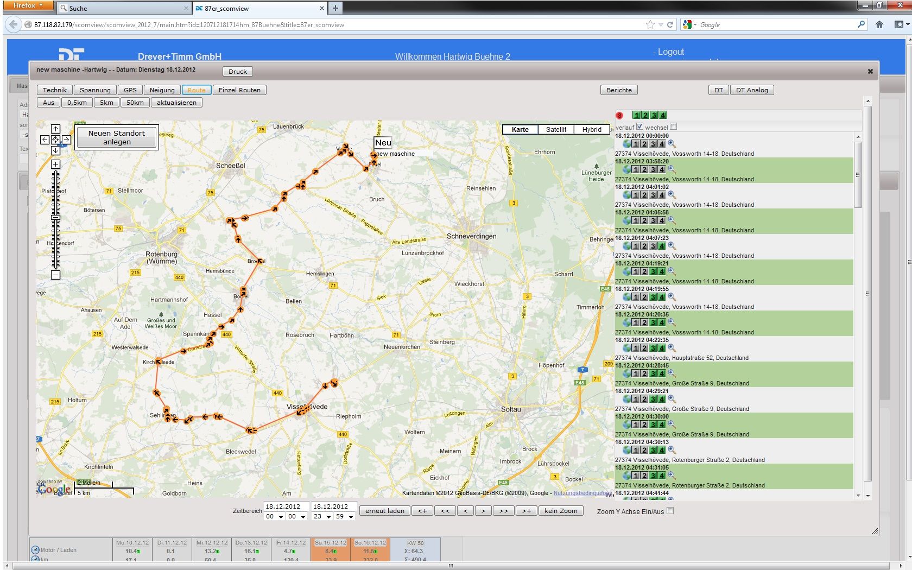Open the end hour 23 dropdown

322,517
